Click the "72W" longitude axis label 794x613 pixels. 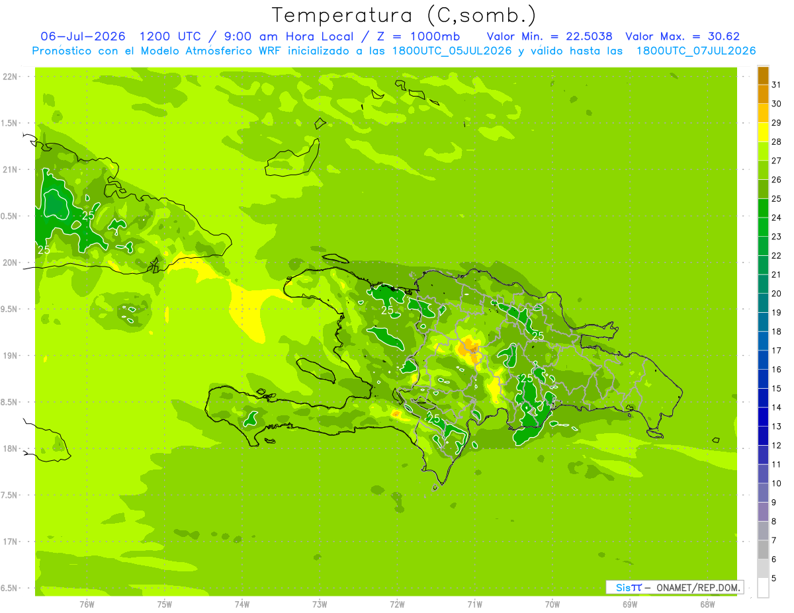(397, 604)
